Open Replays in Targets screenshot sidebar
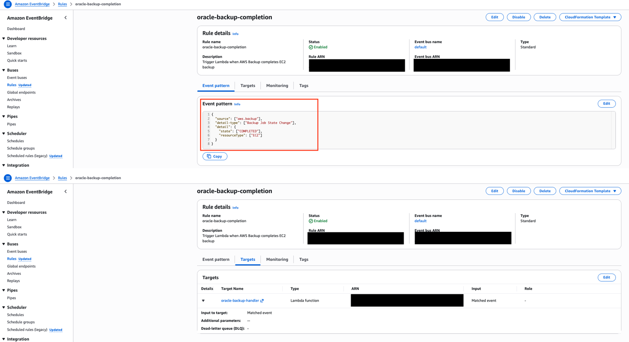Viewport: 629px width, 342px height. click(x=13, y=281)
